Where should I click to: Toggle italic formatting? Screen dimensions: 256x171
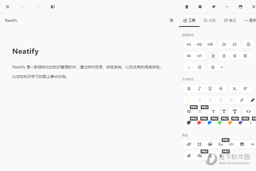point(200,89)
